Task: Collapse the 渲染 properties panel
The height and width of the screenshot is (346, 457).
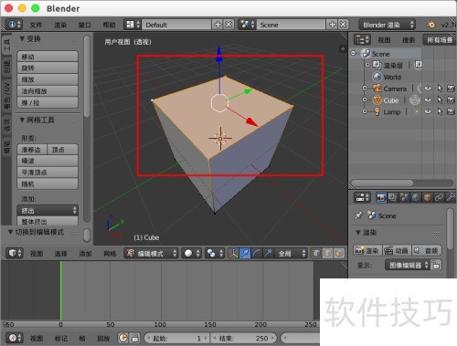Action: tap(358, 232)
